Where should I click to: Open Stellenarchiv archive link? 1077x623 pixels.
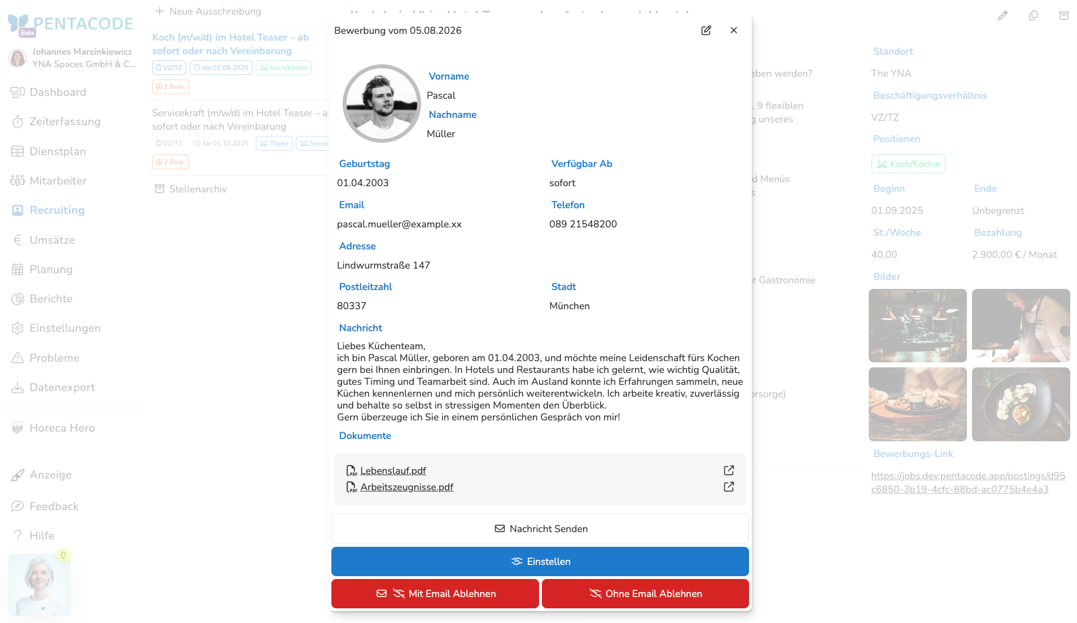pyautogui.click(x=191, y=189)
